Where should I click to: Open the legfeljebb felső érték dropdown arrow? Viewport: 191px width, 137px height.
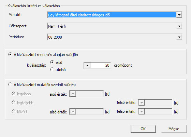pyautogui.click(x=142, y=102)
